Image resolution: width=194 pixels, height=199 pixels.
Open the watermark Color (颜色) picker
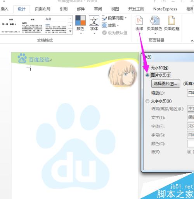click(191, 144)
